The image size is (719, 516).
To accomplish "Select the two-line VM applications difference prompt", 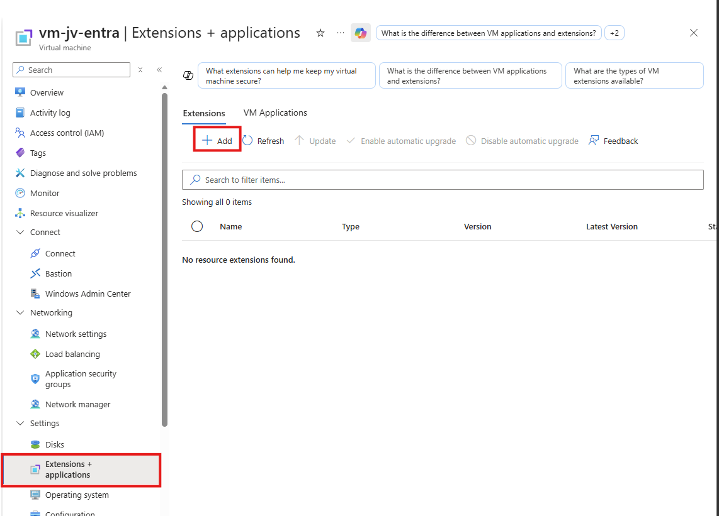I will 470,75.
